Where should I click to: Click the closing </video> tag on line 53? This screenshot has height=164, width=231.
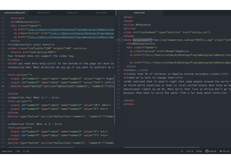pos(14,60)
